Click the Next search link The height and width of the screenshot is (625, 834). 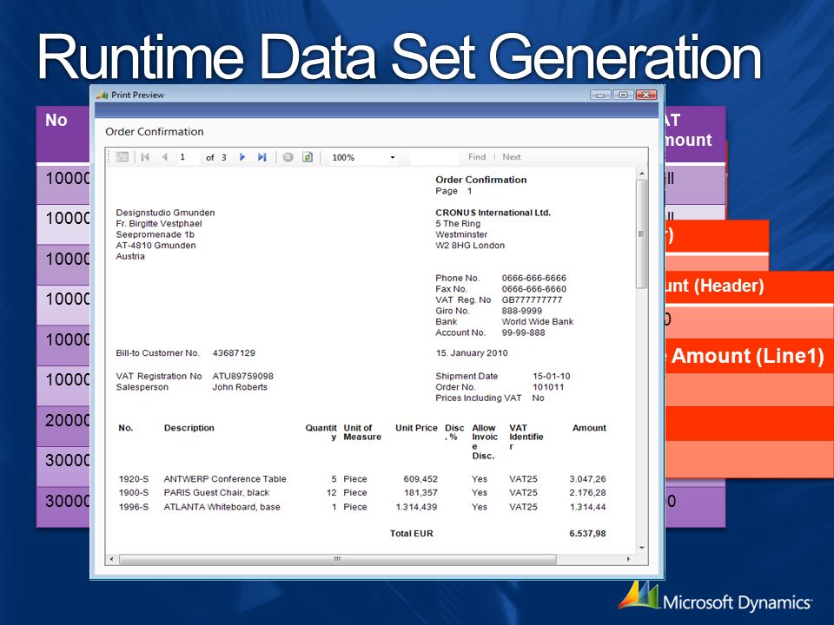pyautogui.click(x=511, y=157)
